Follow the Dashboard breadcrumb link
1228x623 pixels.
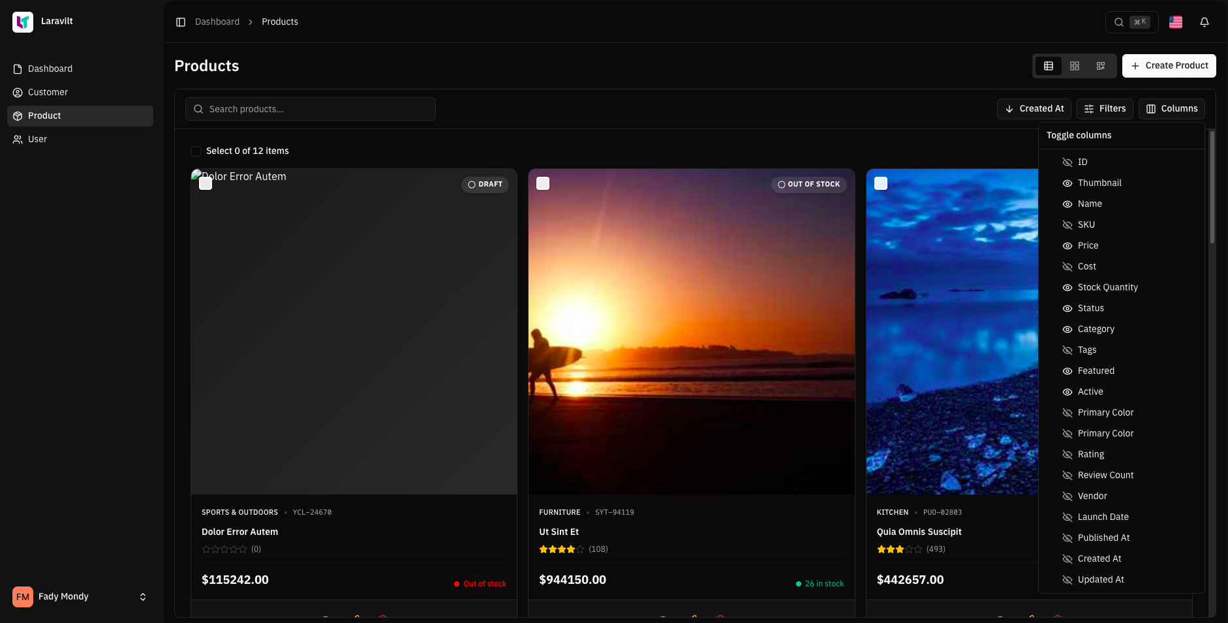tap(217, 22)
